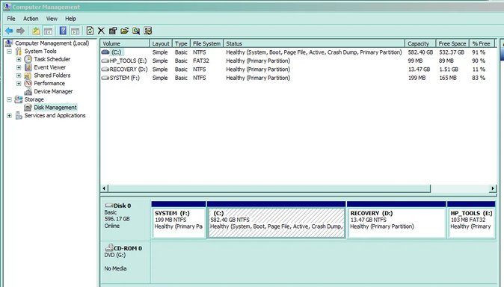Expand the Performance node
This screenshot has height=287, width=504.
[19, 84]
